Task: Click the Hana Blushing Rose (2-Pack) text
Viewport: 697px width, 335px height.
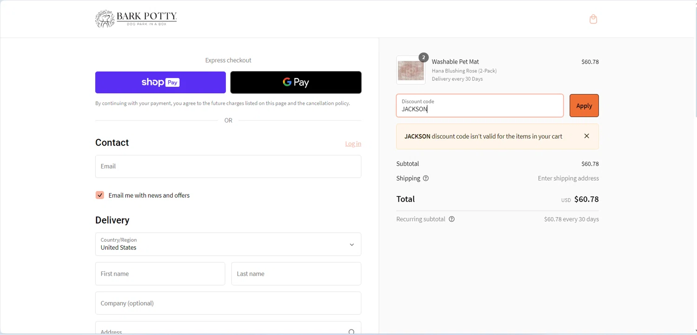Action: click(x=464, y=71)
